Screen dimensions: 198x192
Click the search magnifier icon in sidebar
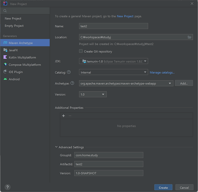point(5,11)
